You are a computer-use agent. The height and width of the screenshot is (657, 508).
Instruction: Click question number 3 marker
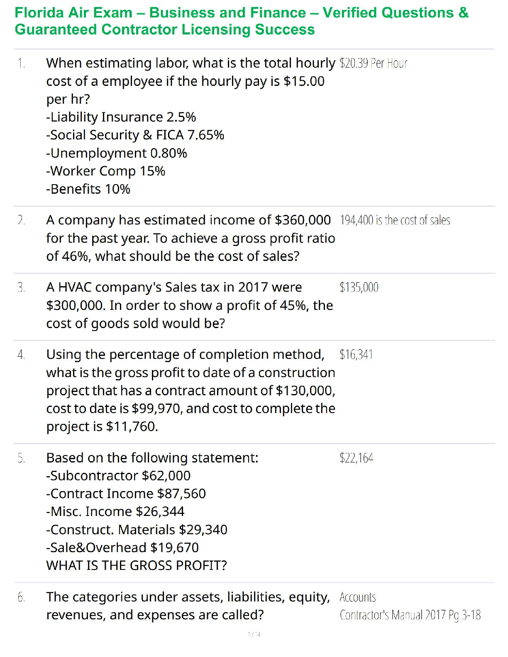click(x=21, y=287)
